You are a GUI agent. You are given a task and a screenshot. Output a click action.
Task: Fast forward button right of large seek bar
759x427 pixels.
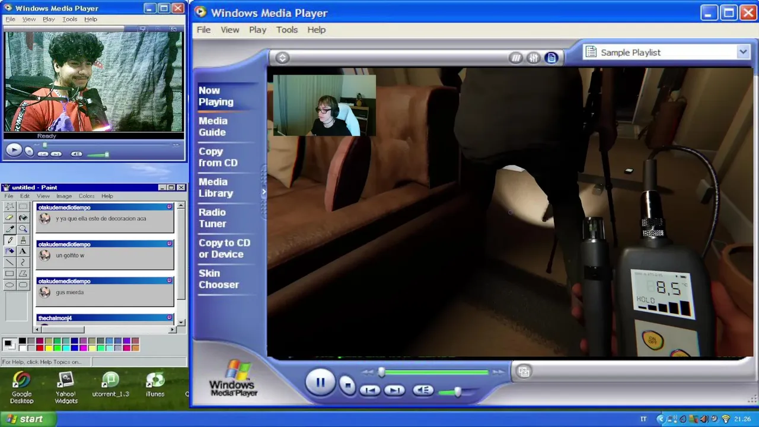pyautogui.click(x=499, y=372)
